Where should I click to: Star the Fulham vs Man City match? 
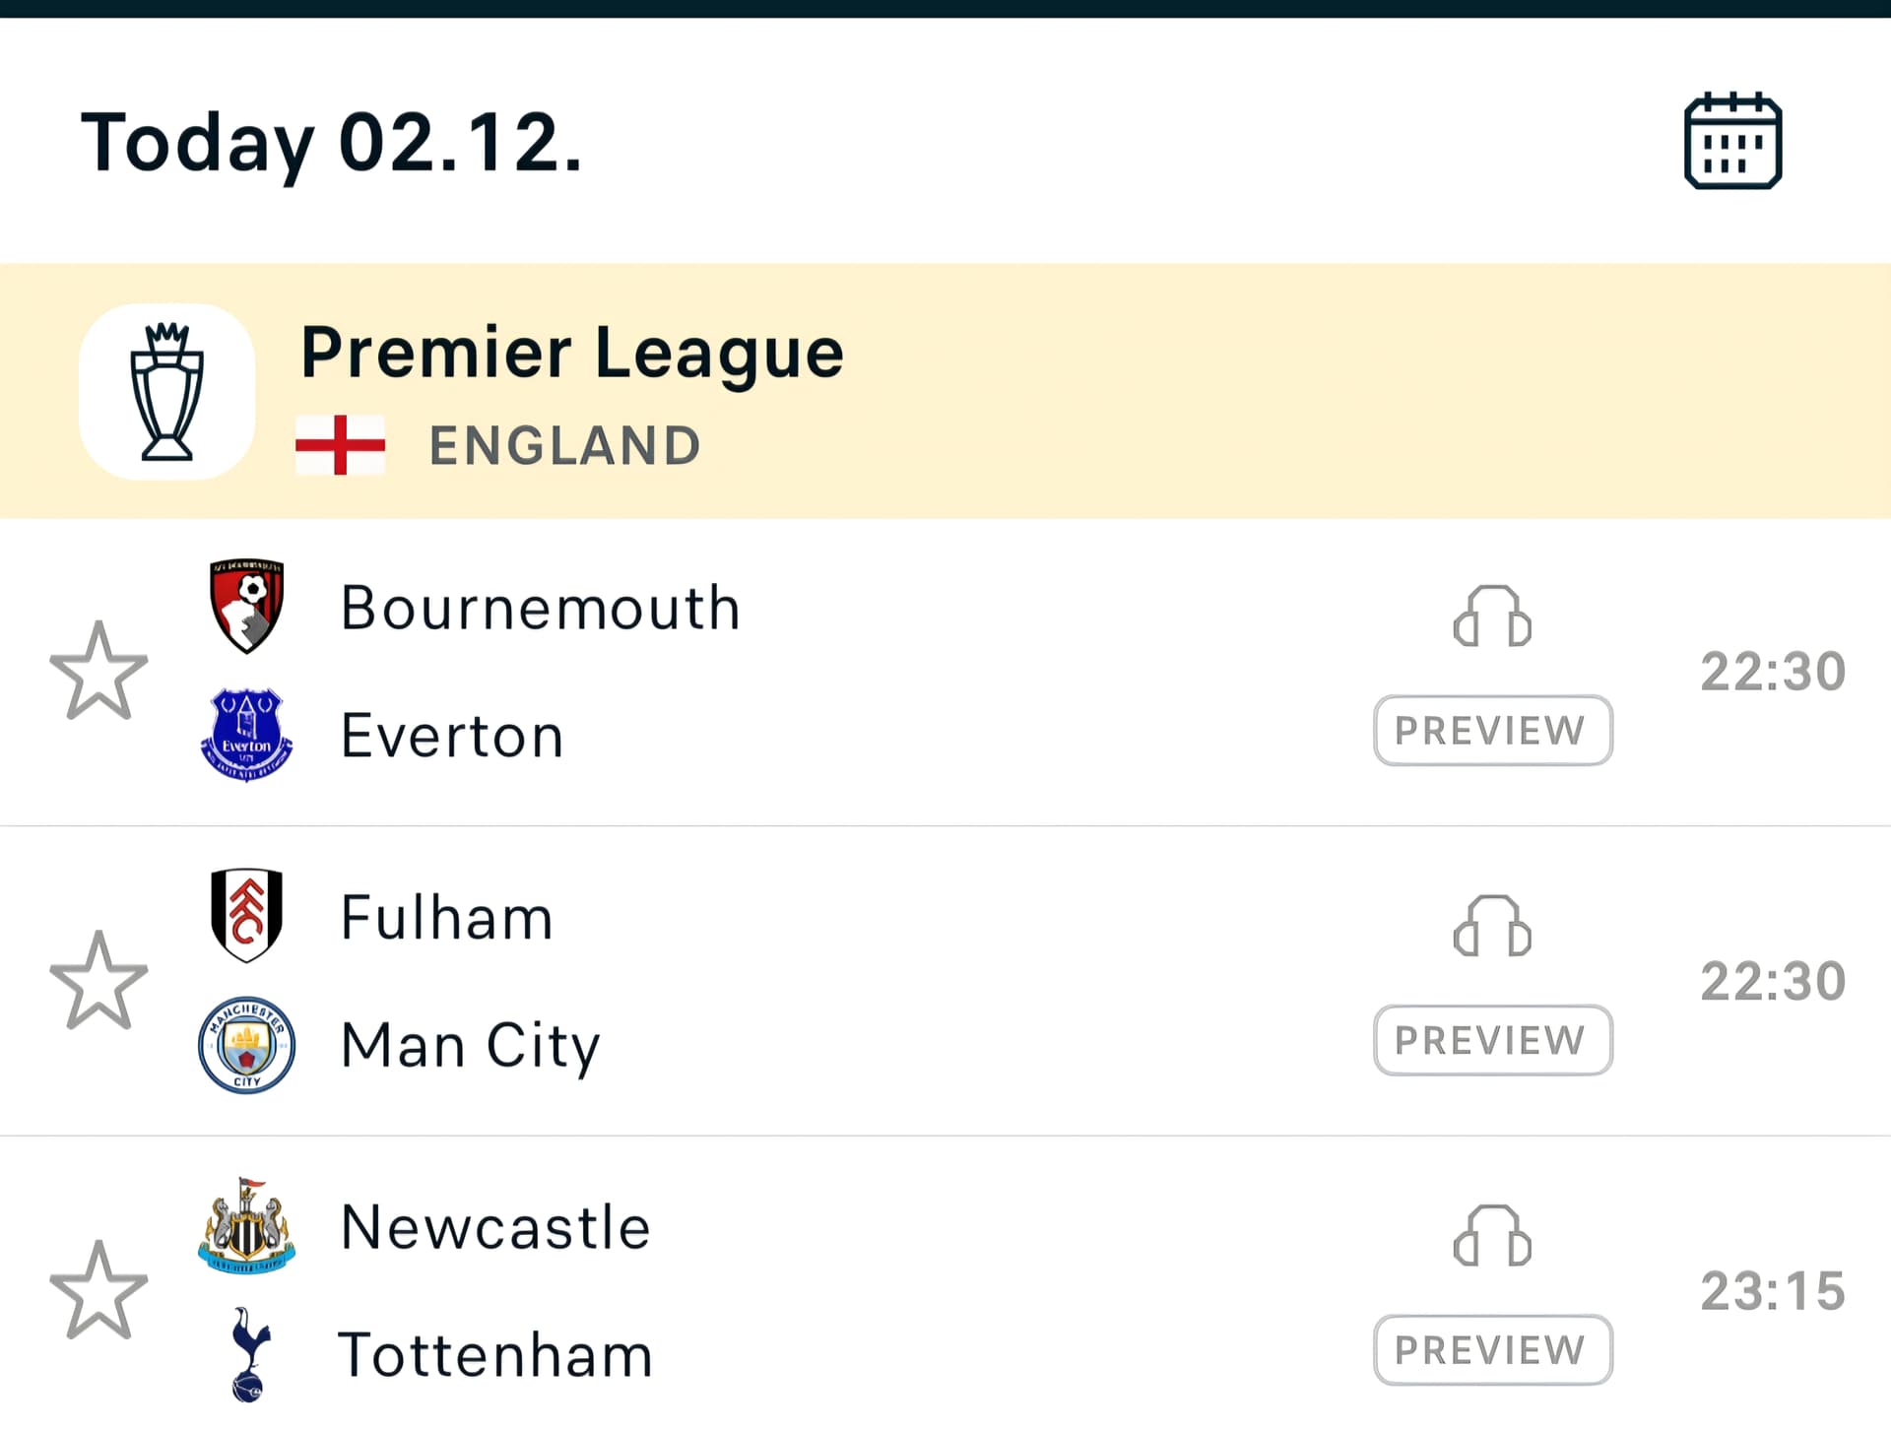98,981
